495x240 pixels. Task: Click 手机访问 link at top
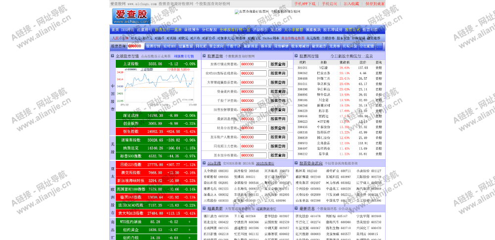point(329,4)
